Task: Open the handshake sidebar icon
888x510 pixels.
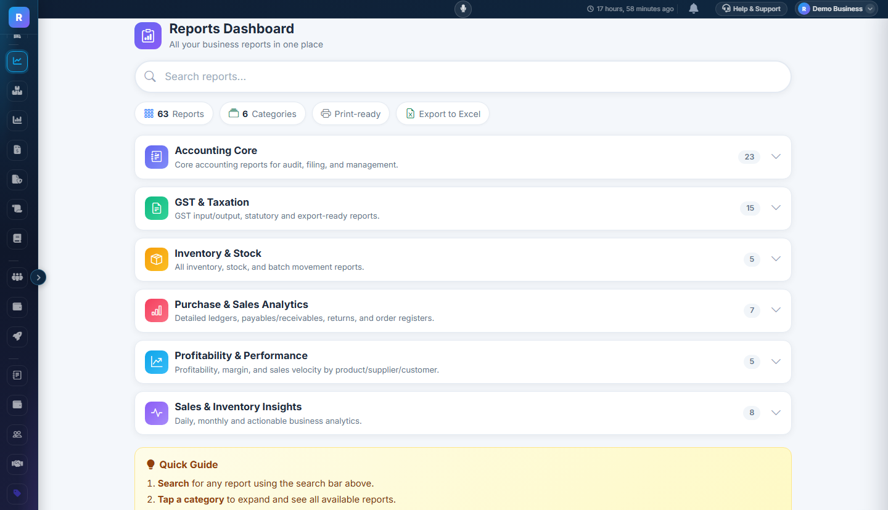Action: click(x=17, y=464)
